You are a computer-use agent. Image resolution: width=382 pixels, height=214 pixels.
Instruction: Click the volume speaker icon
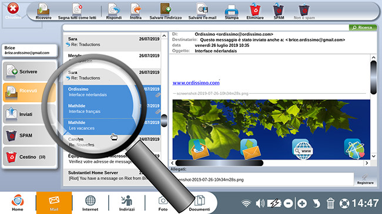point(260,203)
